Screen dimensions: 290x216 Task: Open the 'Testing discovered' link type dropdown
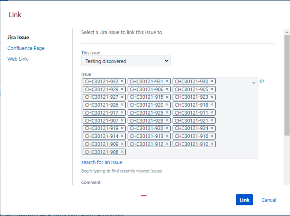tap(126, 61)
